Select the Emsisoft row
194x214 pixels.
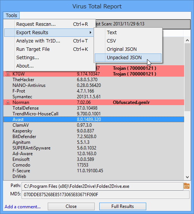pyautogui.click(x=94, y=159)
